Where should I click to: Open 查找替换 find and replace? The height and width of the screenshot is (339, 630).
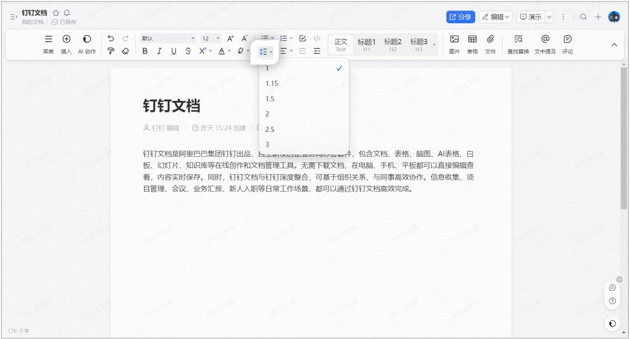518,44
